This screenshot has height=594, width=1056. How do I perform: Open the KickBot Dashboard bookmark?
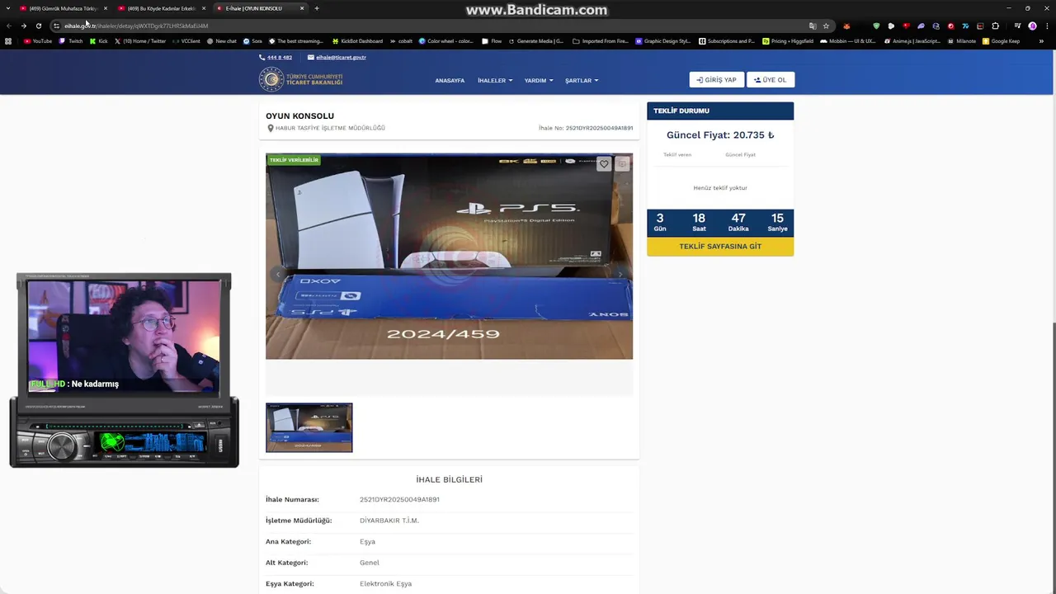point(357,41)
